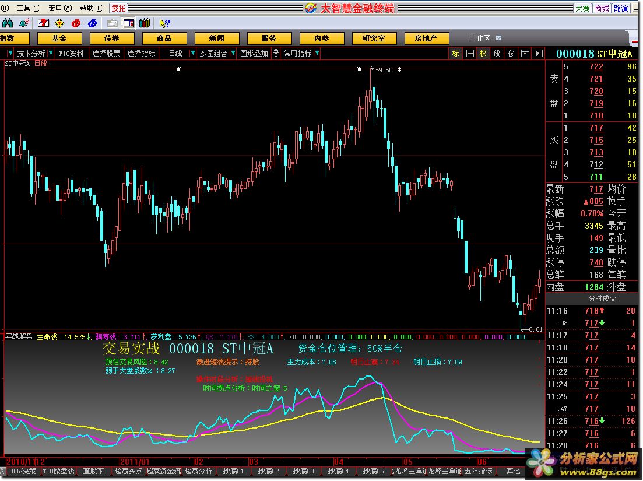Click the red circular info icon
The width and height of the screenshot is (643, 481).
click(76, 23)
